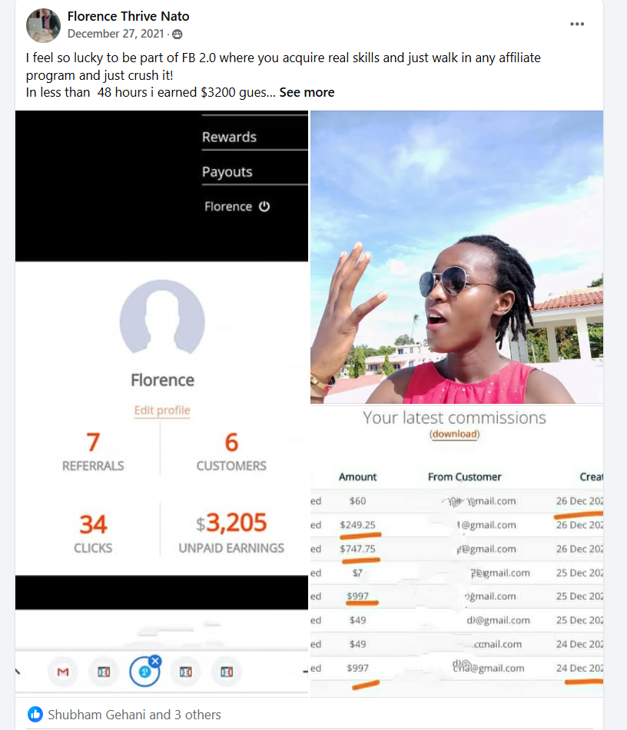Open the three-dot post options menu
The image size is (627, 730).
click(576, 25)
